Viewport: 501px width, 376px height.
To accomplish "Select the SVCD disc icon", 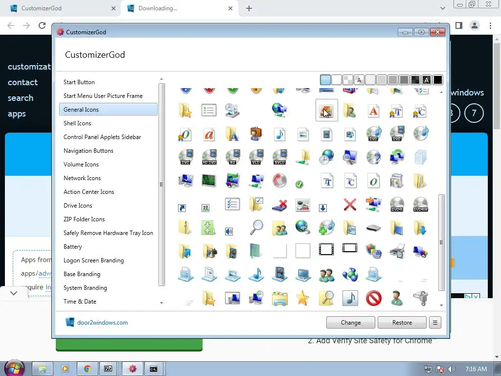I will tap(279, 157).
